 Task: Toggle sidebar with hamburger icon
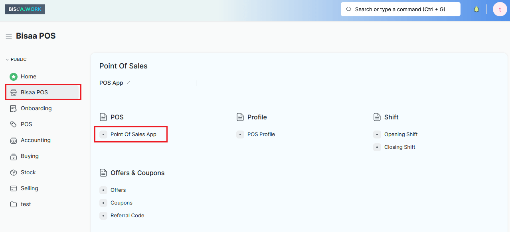coord(9,36)
